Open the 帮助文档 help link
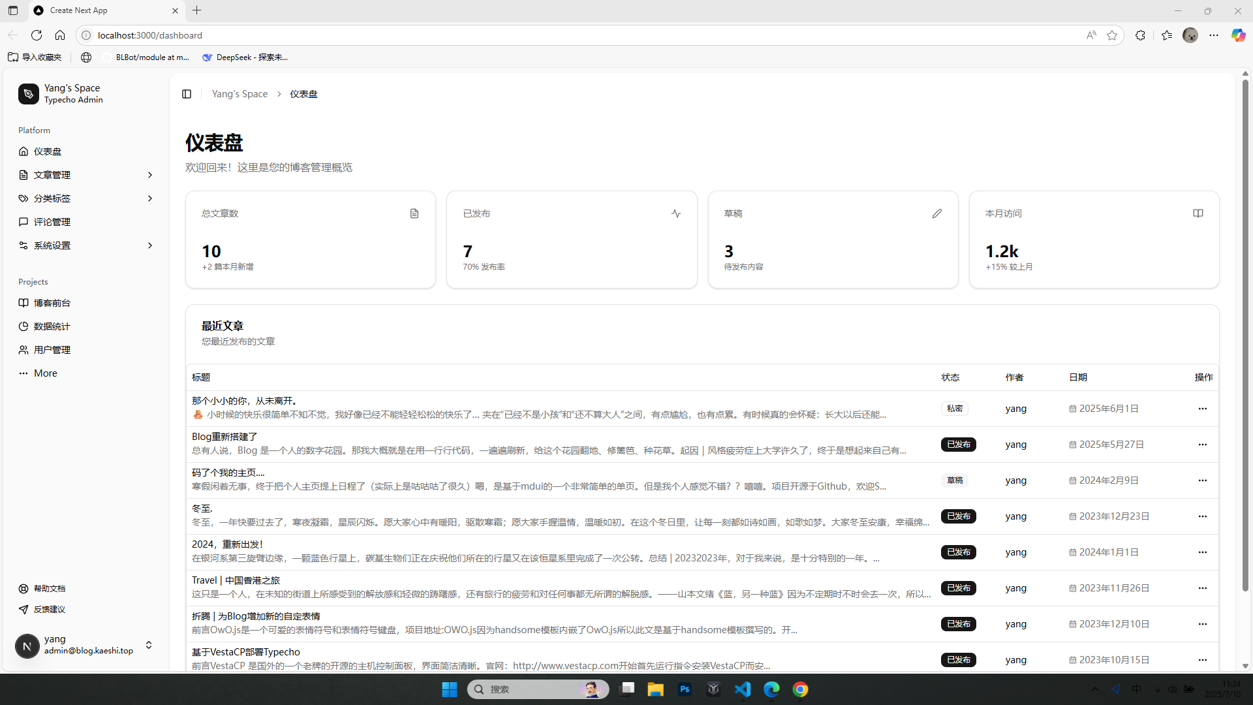 pos(49,589)
